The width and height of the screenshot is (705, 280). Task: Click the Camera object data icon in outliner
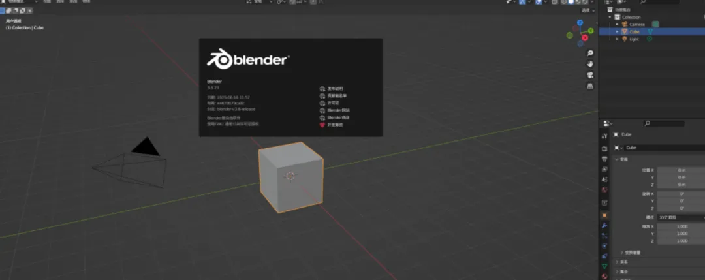pos(655,24)
